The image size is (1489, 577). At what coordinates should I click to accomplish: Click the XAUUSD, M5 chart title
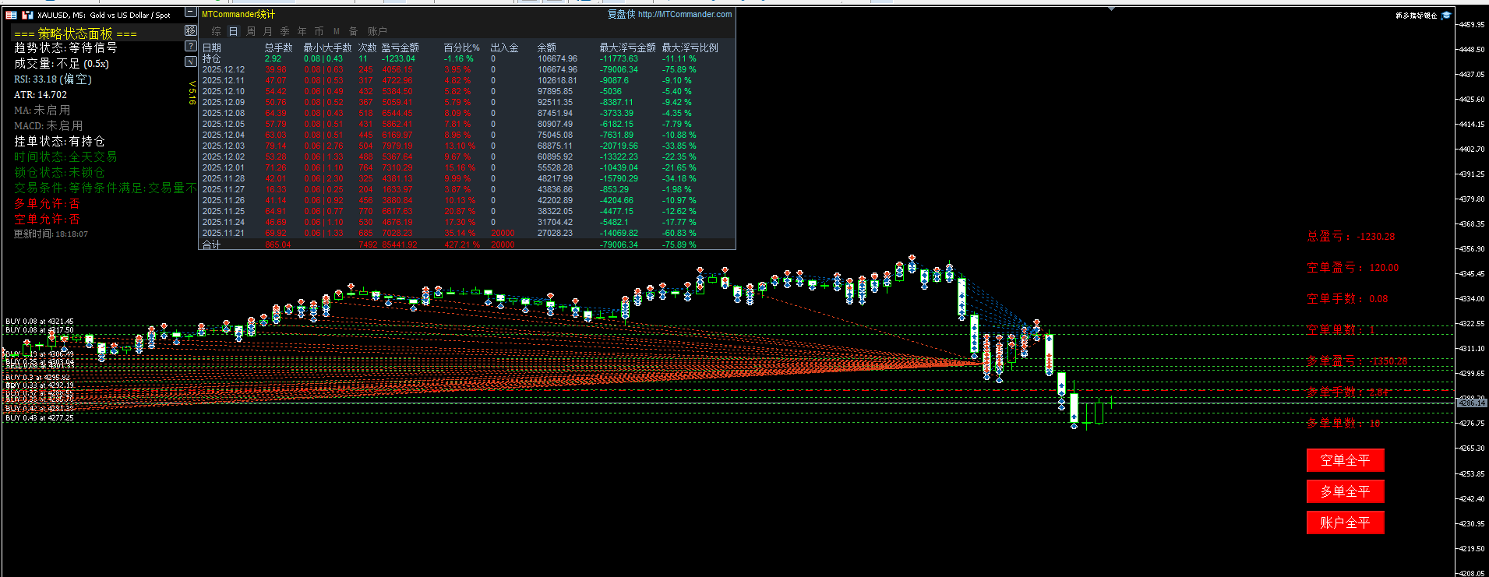click(x=104, y=15)
